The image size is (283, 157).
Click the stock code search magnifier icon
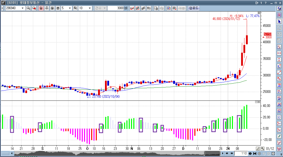[x=28, y=8]
